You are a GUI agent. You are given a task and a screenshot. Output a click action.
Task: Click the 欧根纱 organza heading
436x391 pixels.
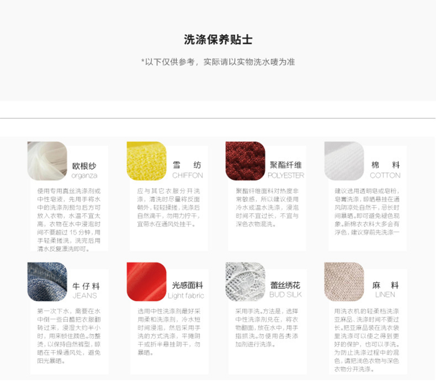(84, 170)
